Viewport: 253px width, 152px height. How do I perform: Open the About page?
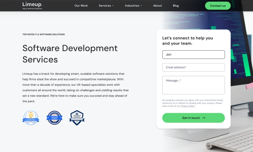pos(157,6)
